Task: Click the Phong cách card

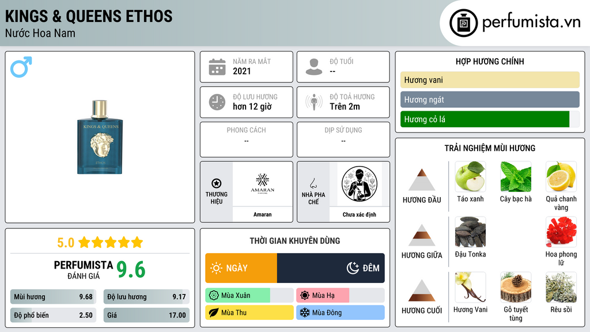Action: coord(247,139)
